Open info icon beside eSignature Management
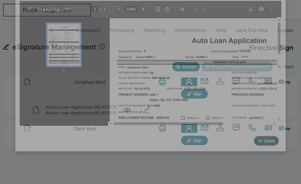Viewport: 301px width, 184px height. pyautogui.click(x=102, y=47)
